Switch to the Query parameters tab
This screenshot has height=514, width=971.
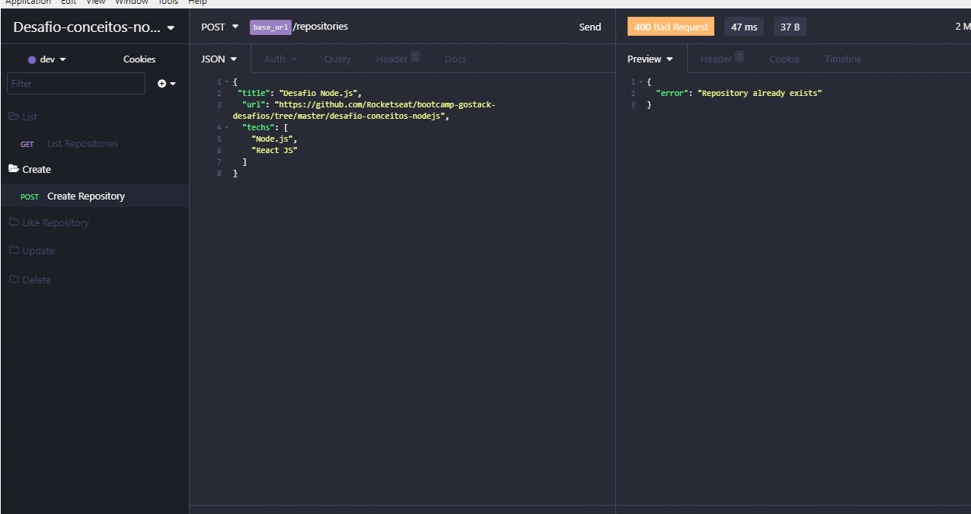[337, 59]
